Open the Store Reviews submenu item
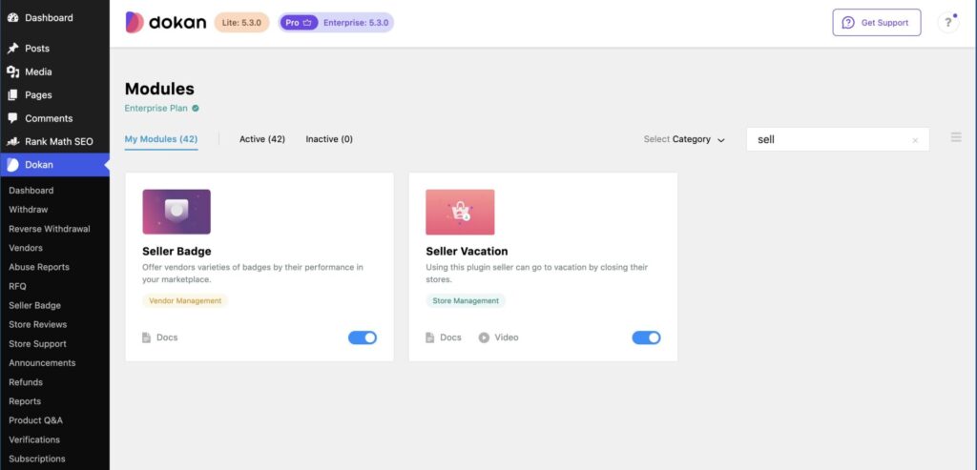Screen dimensions: 977x470 pyautogui.click(x=37, y=324)
